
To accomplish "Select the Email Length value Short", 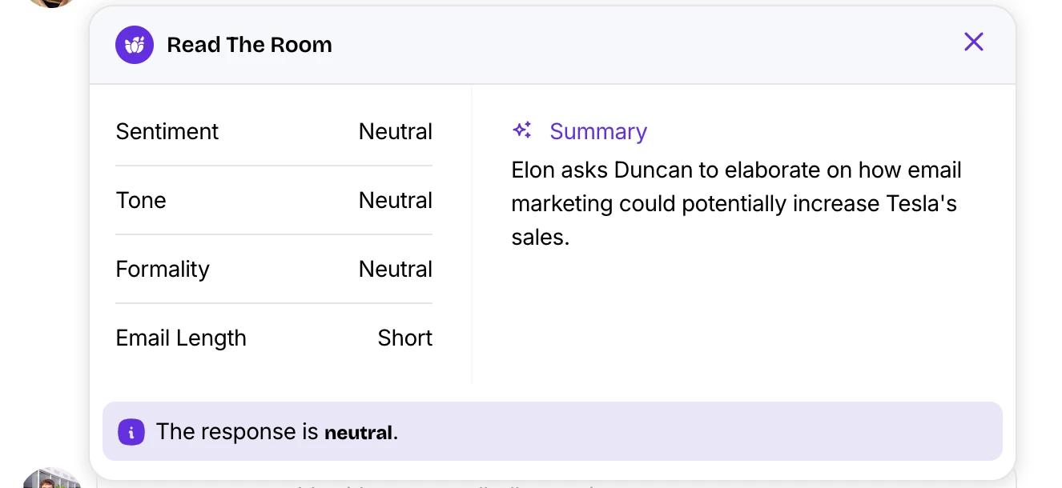I will point(404,338).
